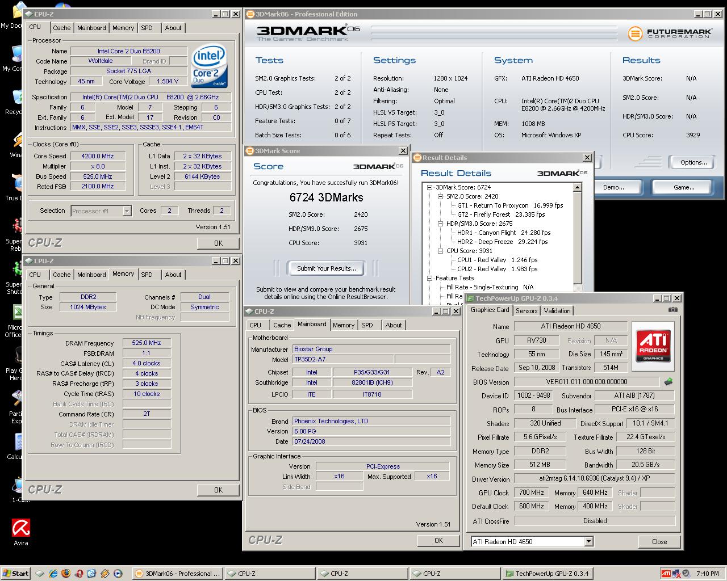
Task: Click the volume speaker tray icon
Action: point(686,574)
